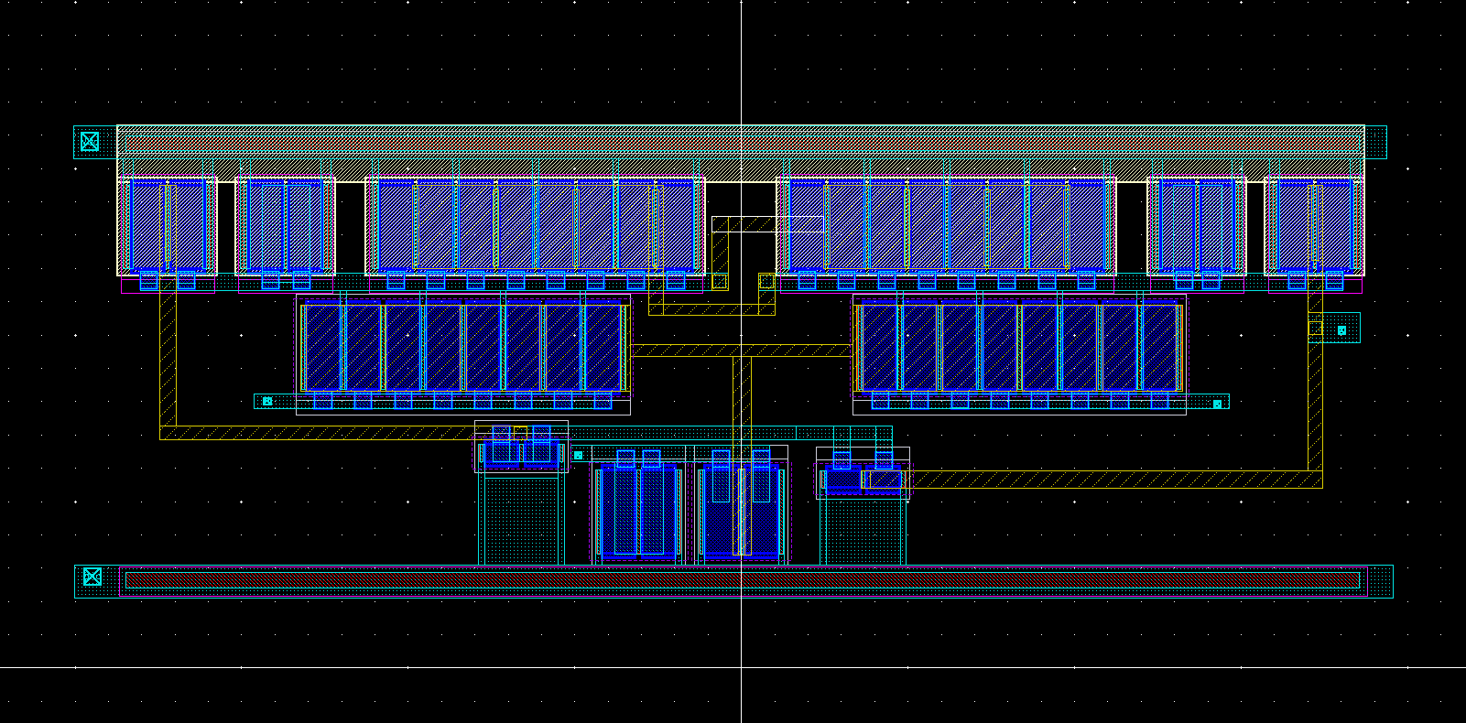Click the red stripe of the top power rail
Screen dimensions: 1466x723
pos(742,145)
